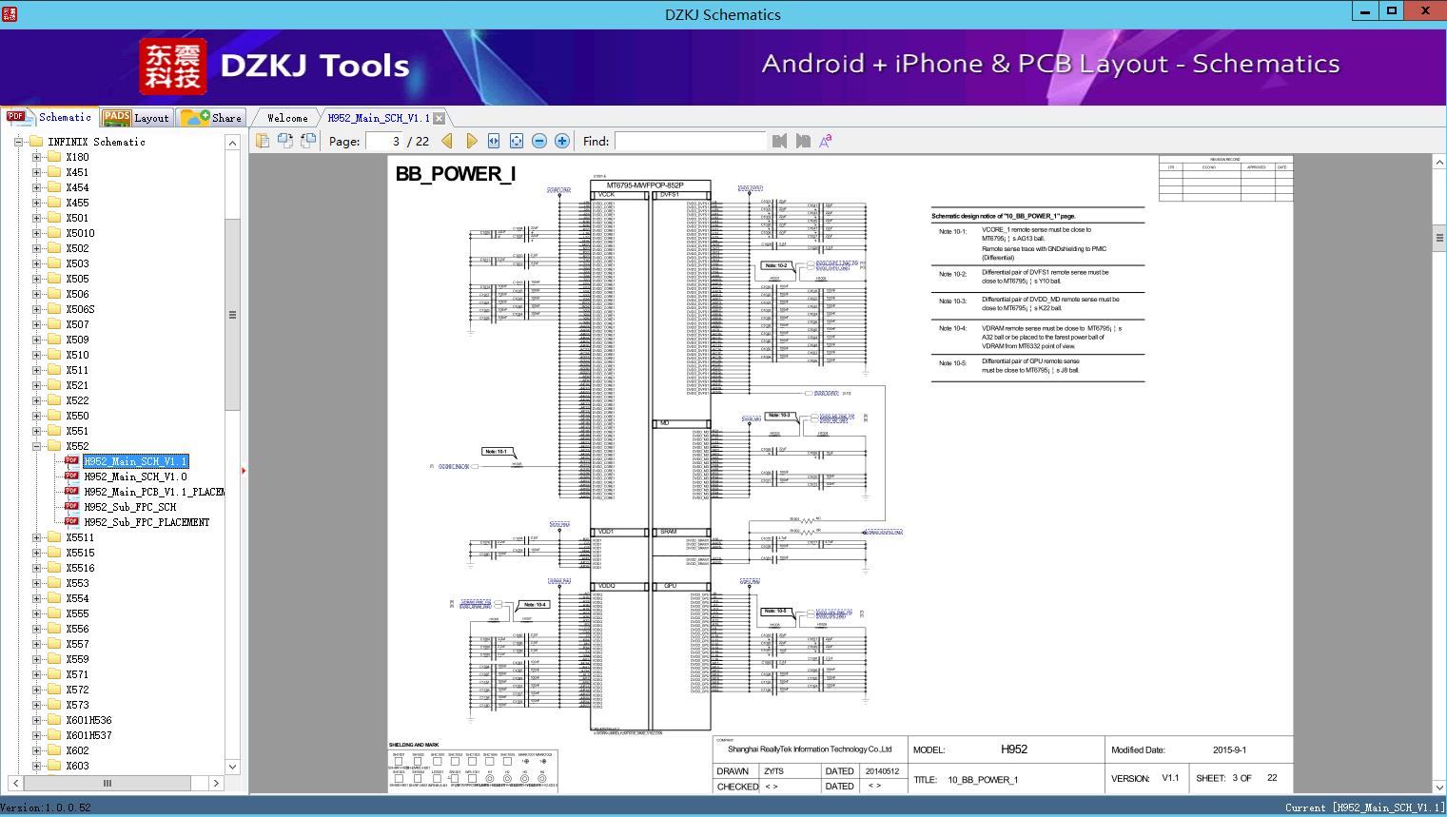
Task: Expand the X521 folder node
Action: click(36, 385)
